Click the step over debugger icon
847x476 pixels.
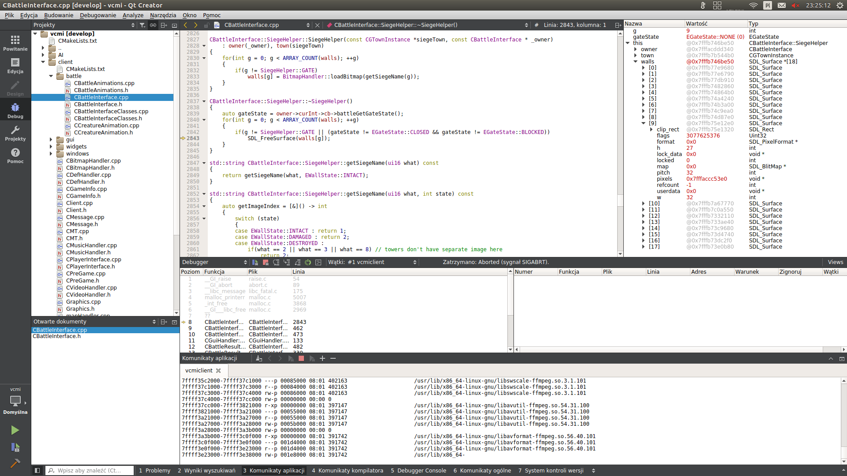[276, 262]
